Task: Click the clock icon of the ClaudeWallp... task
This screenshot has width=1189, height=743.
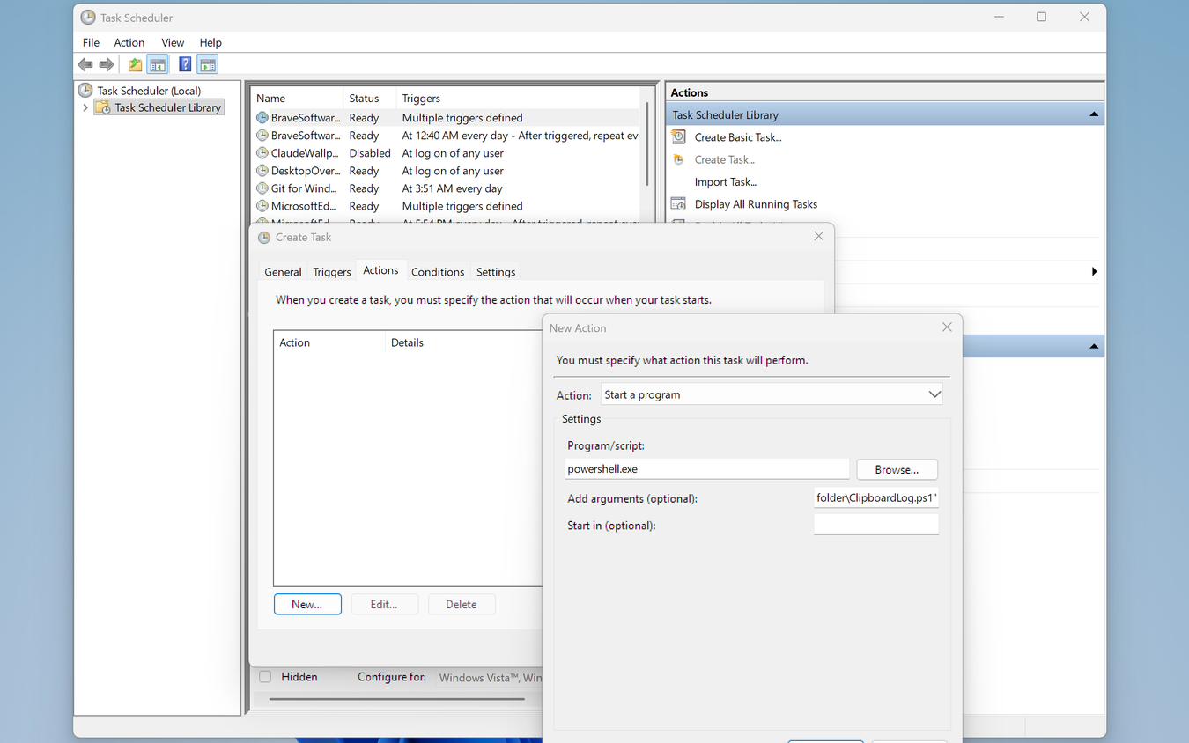Action: pos(262,153)
